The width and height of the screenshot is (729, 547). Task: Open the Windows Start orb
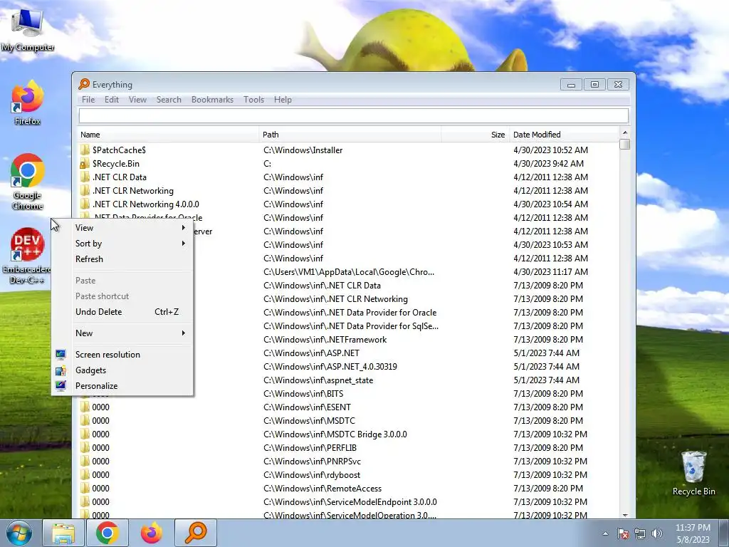click(x=19, y=533)
